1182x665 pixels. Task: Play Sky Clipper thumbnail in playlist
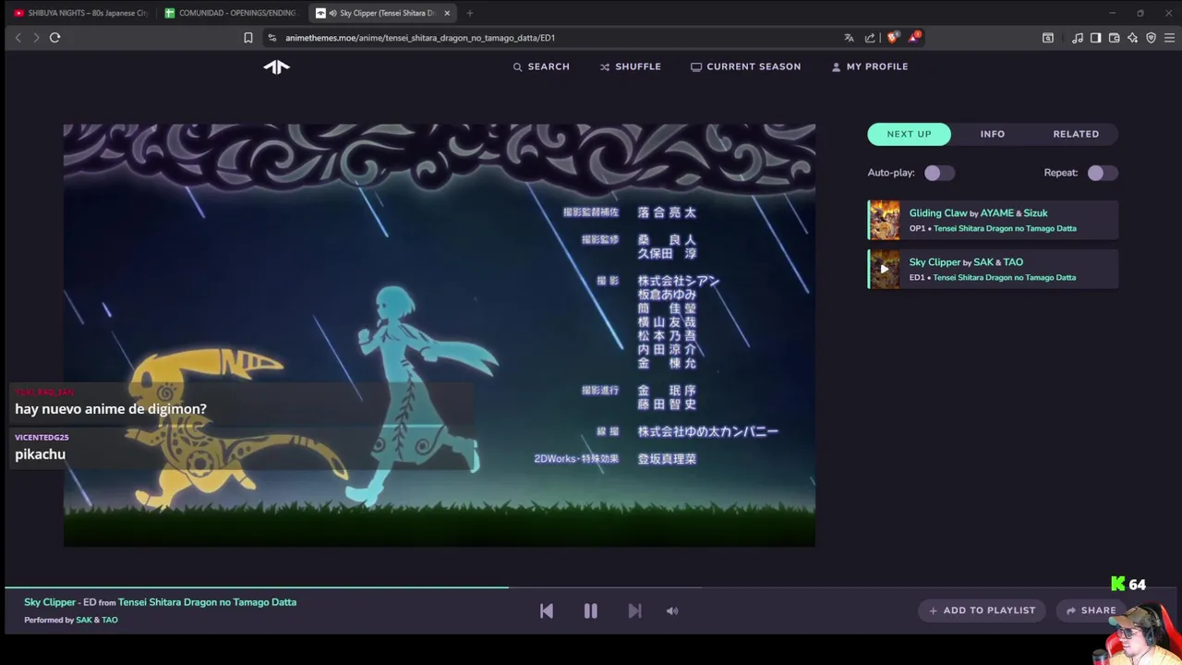click(884, 270)
